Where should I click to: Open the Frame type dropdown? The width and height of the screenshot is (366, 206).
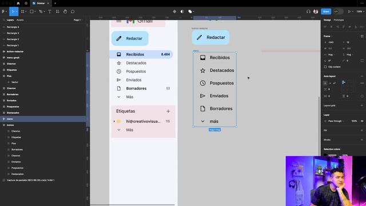click(328, 36)
